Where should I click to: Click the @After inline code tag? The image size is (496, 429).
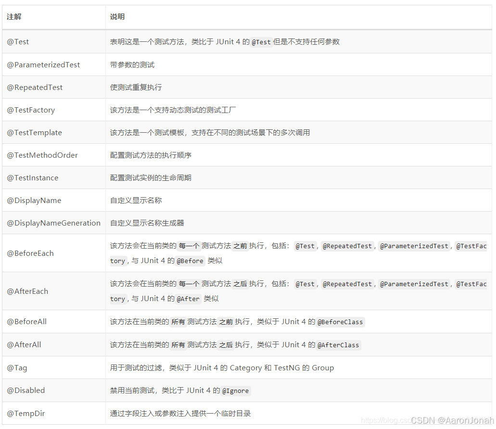pos(188,299)
